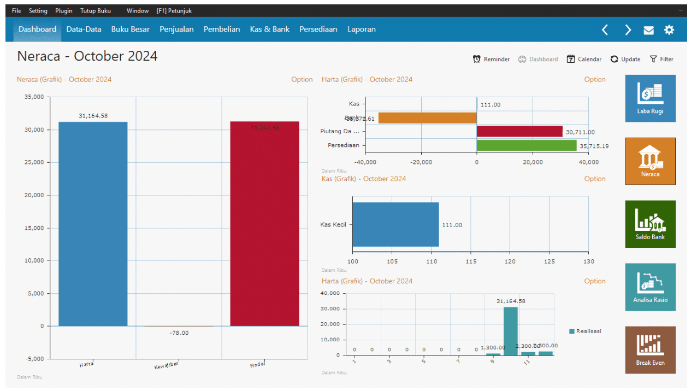Switch to the Laporan tab
This screenshot has height=391, width=697.
pyautogui.click(x=361, y=29)
